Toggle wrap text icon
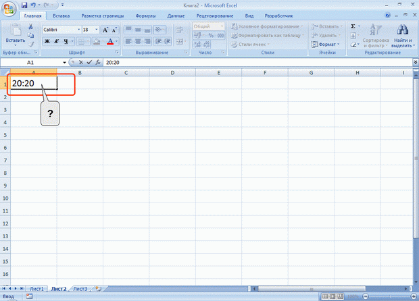This screenshot has width=419, height=301. pyautogui.click(x=179, y=29)
